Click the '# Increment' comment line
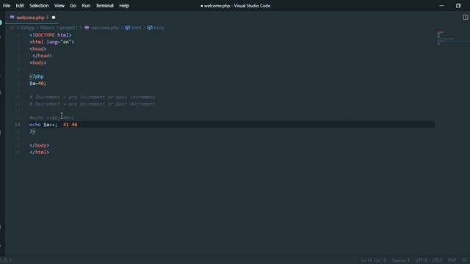This screenshot has width=470, height=264. point(93,97)
